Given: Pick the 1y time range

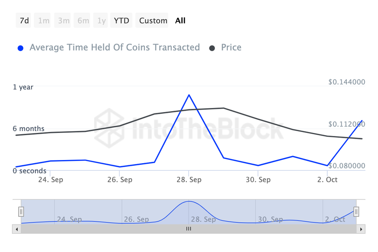Looking at the screenshot, I should coord(102,20).
